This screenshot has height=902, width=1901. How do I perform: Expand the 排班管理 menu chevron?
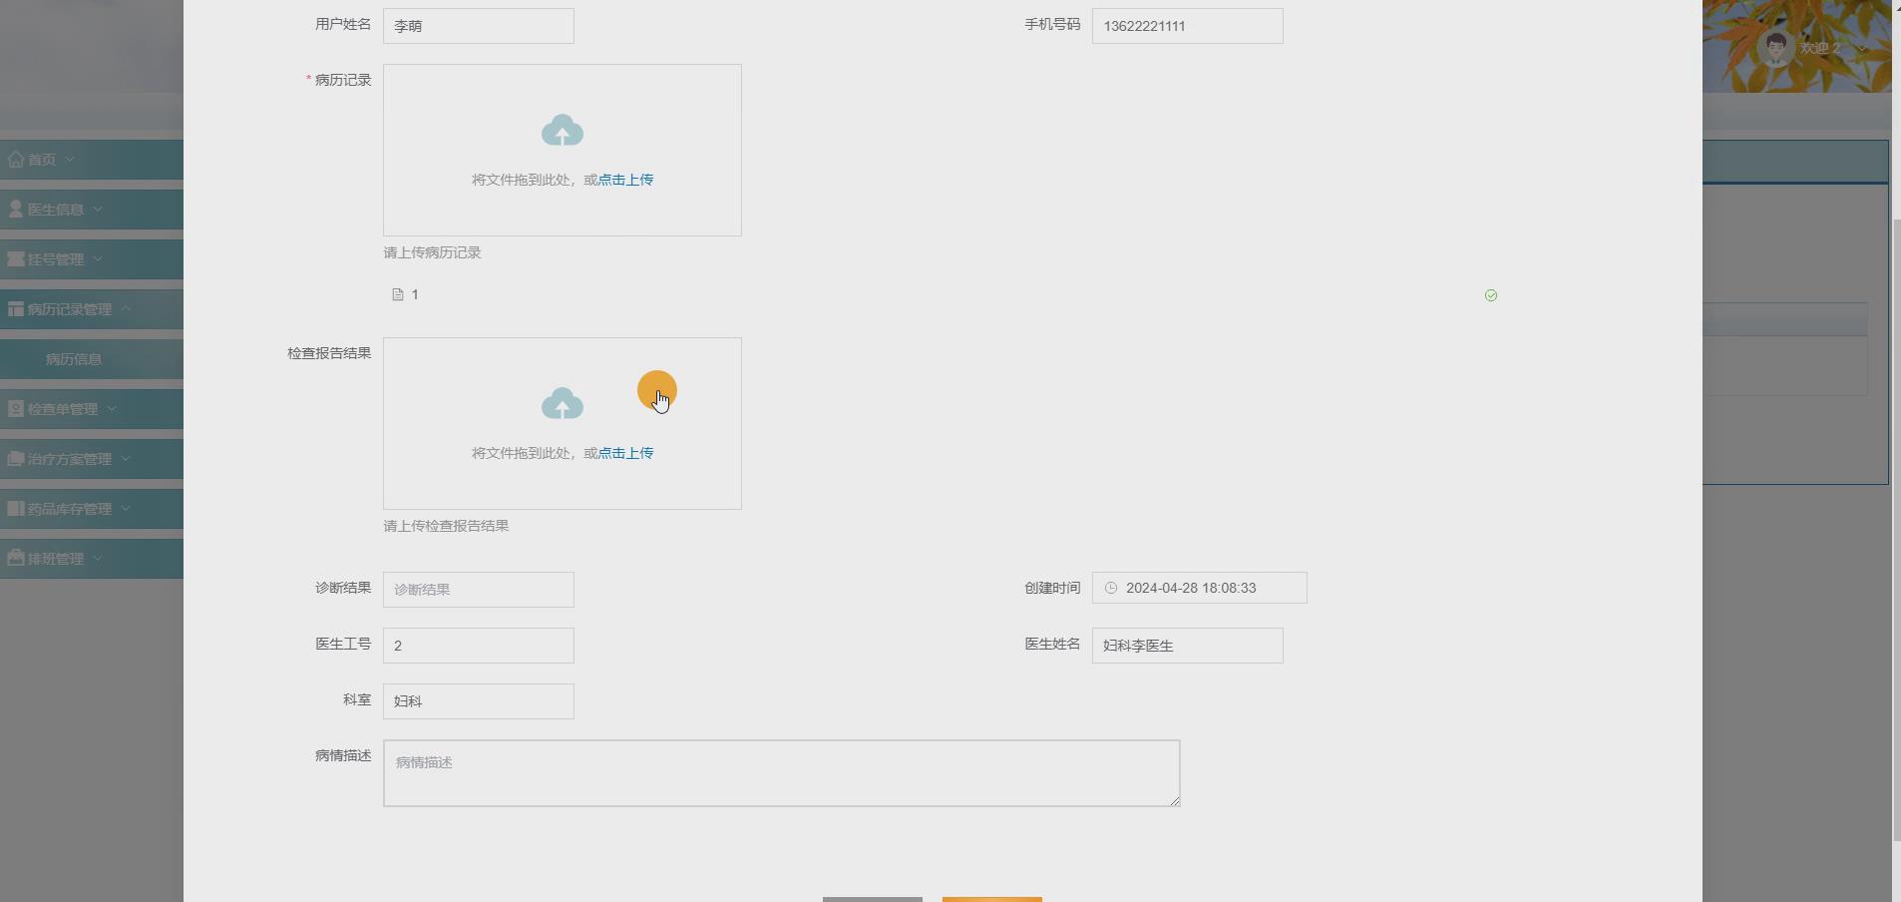coord(98,559)
